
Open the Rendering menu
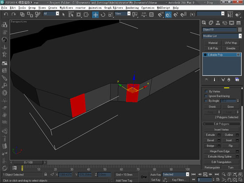click(132, 8)
